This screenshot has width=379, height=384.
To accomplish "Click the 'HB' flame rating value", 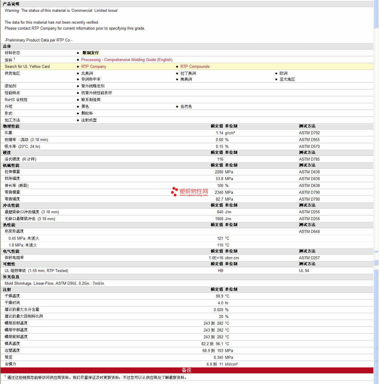I will 221,271.
